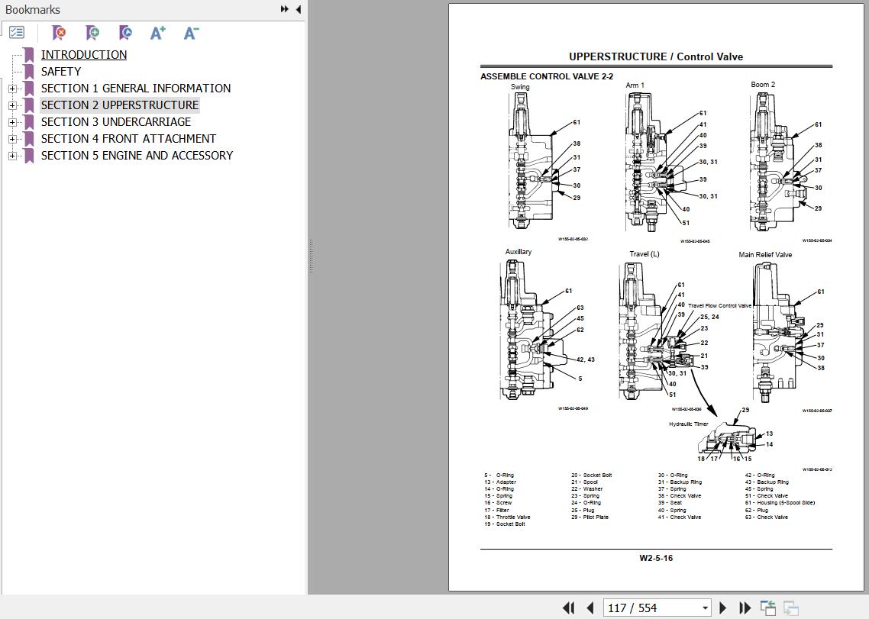Click the bookmark properties icon
869x619 pixels.
126,33
